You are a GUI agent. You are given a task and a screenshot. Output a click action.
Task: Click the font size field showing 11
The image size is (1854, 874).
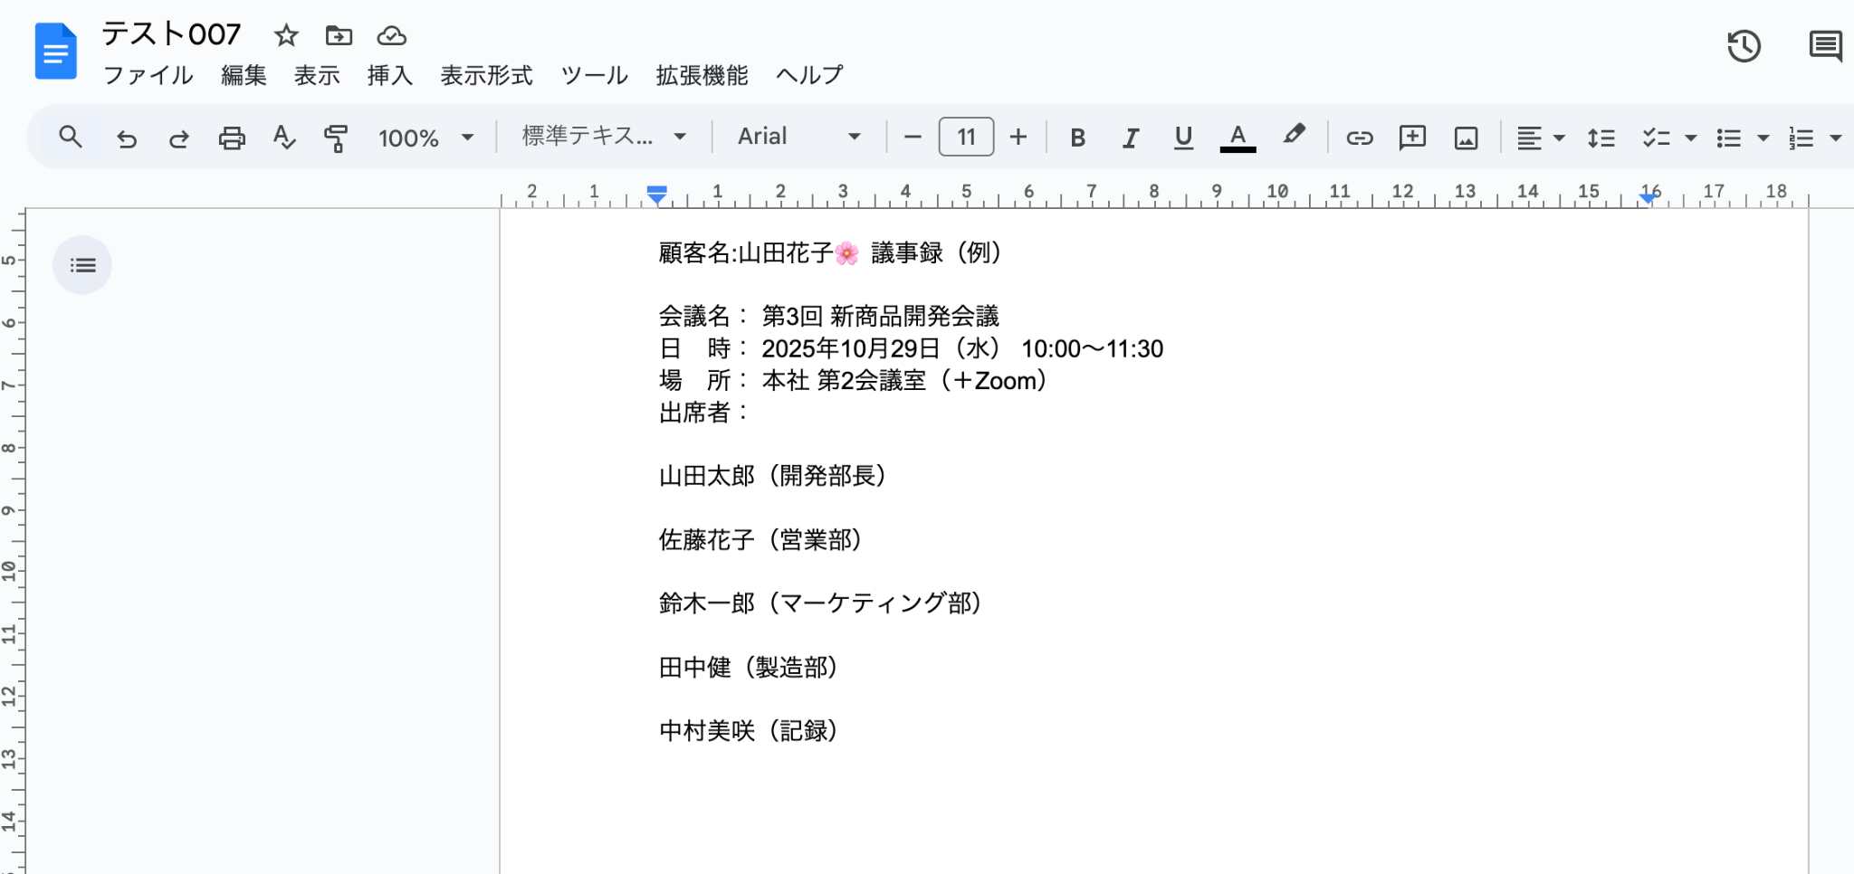966,137
